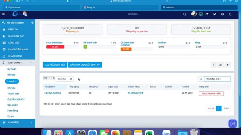Viewport: 241px width, 135px height.
Task: Click the clock timer icon
Action: [223, 14]
